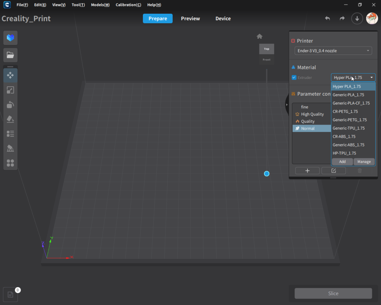Switch to the Preview tab
This screenshot has width=381, height=305.
pos(190,19)
